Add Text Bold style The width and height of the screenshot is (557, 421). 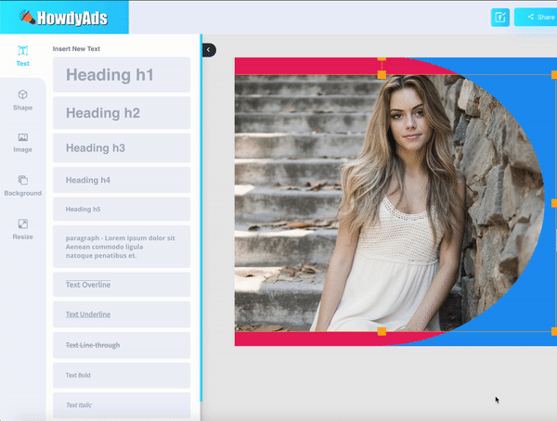coord(122,376)
